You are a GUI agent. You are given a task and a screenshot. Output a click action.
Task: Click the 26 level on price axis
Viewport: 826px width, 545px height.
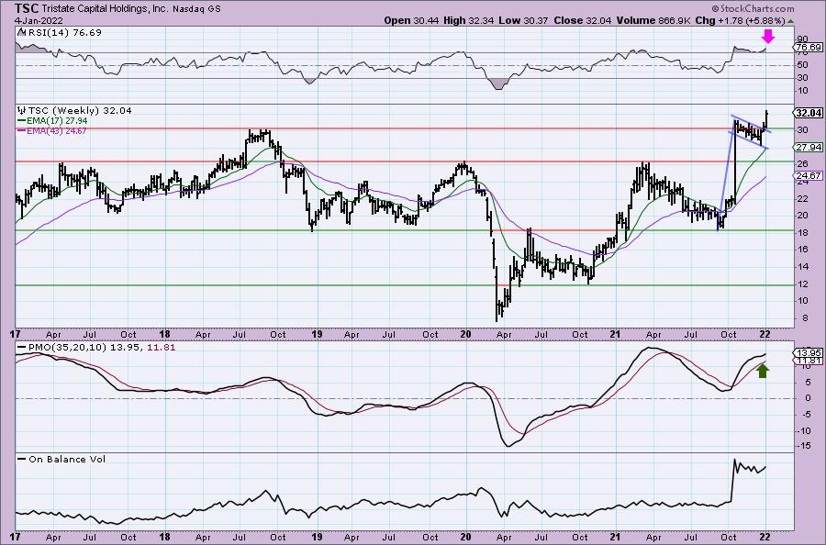[803, 163]
